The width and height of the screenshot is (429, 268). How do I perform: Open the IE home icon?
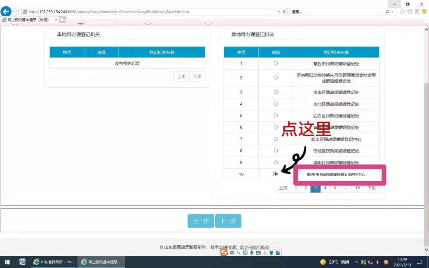[x=402, y=12]
